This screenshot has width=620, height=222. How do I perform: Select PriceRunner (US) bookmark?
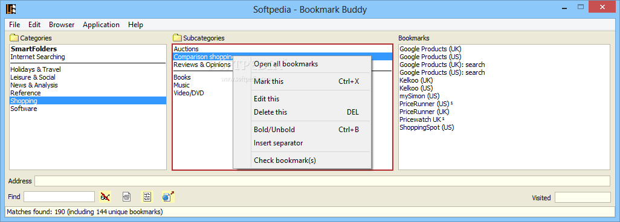[x=426, y=104]
